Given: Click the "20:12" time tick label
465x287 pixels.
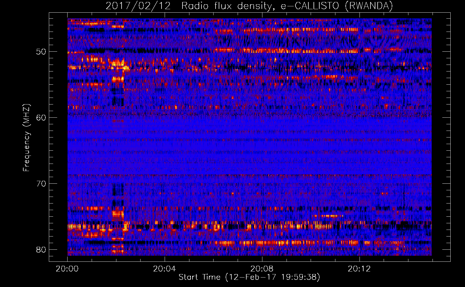Looking at the screenshot, I should tap(359, 269).
